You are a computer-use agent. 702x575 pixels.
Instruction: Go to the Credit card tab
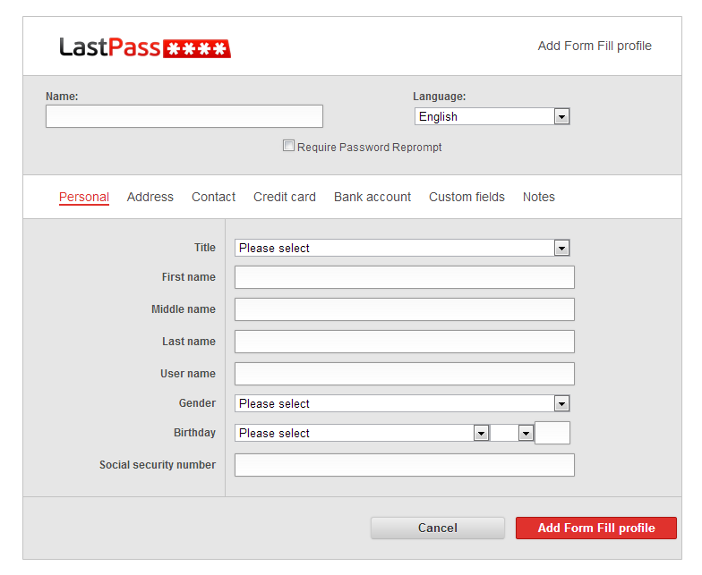pyautogui.click(x=285, y=197)
